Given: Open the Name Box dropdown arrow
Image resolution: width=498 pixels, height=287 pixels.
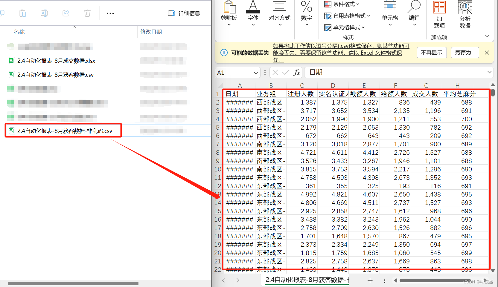Looking at the screenshot, I should pos(256,73).
